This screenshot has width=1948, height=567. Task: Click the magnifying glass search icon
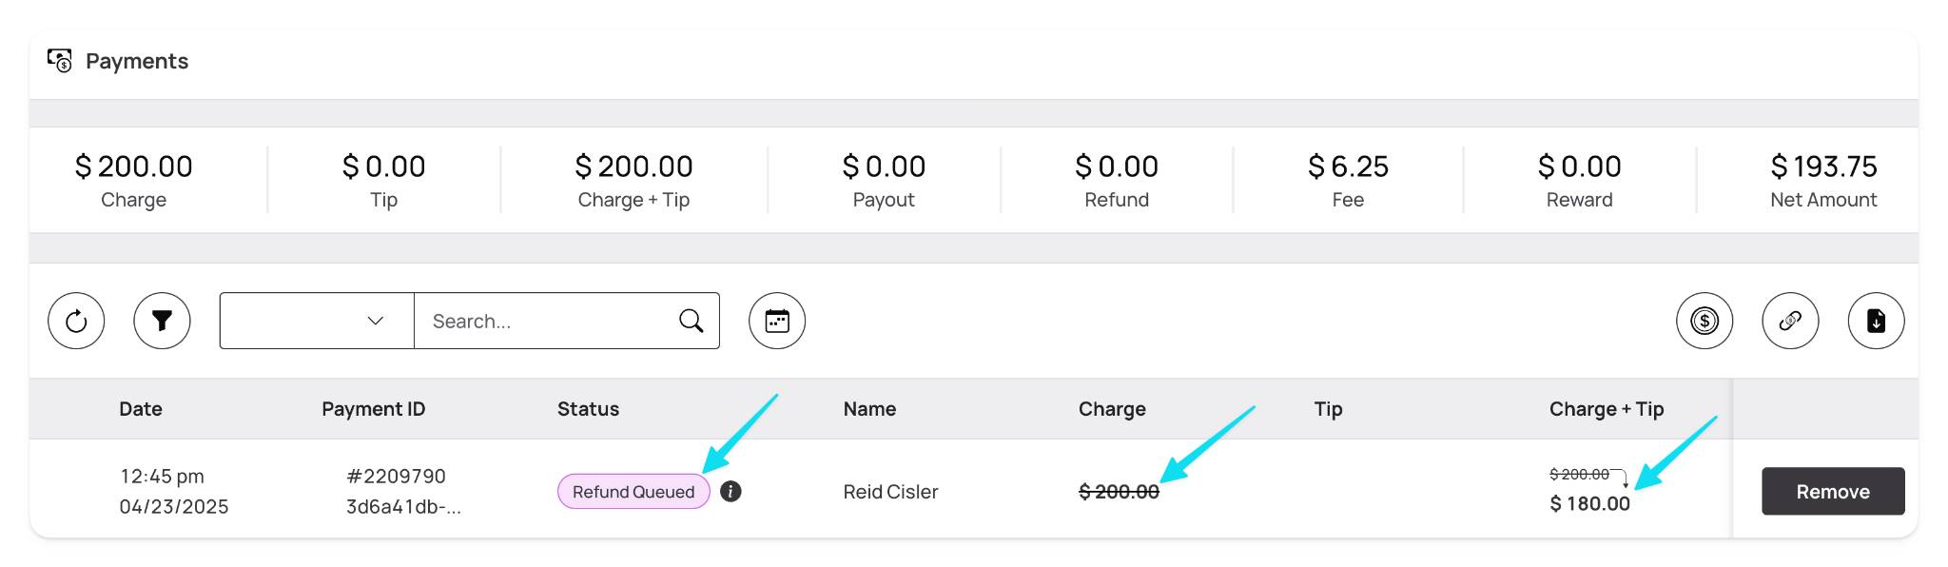pyautogui.click(x=692, y=321)
